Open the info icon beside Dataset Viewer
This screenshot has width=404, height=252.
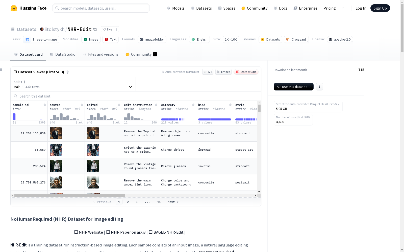click(x=67, y=72)
